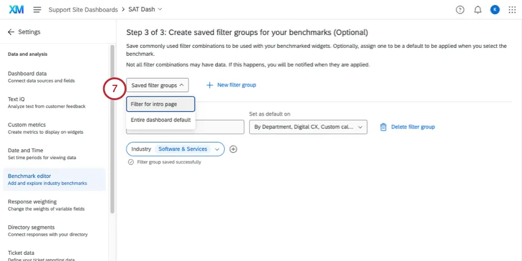This screenshot has height=261, width=522.
Task: Select Entire dashboard default option
Action: click(160, 120)
